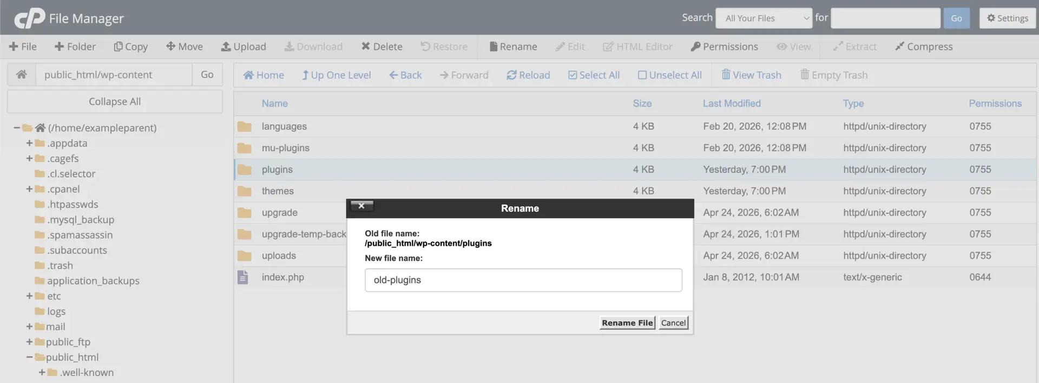The height and width of the screenshot is (383, 1039).
Task: Cancel the Rename dialog
Action: click(673, 322)
